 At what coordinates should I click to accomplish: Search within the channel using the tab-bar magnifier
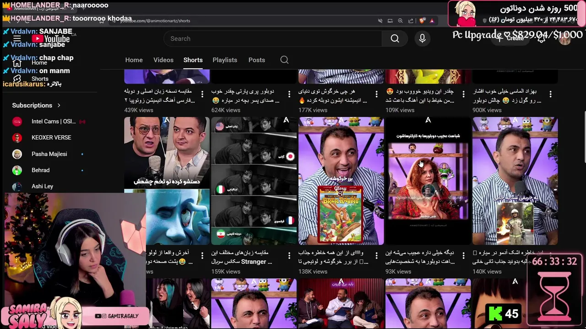[284, 60]
